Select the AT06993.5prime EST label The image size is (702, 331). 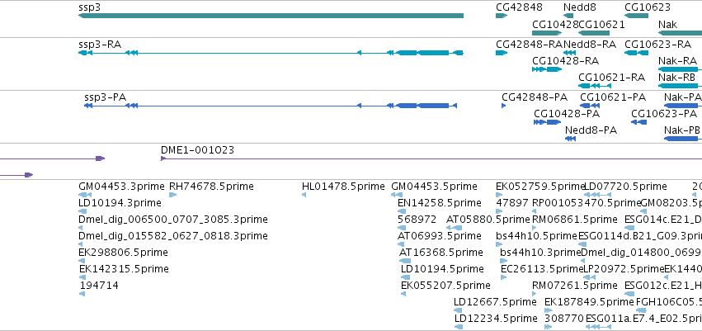pos(440,235)
